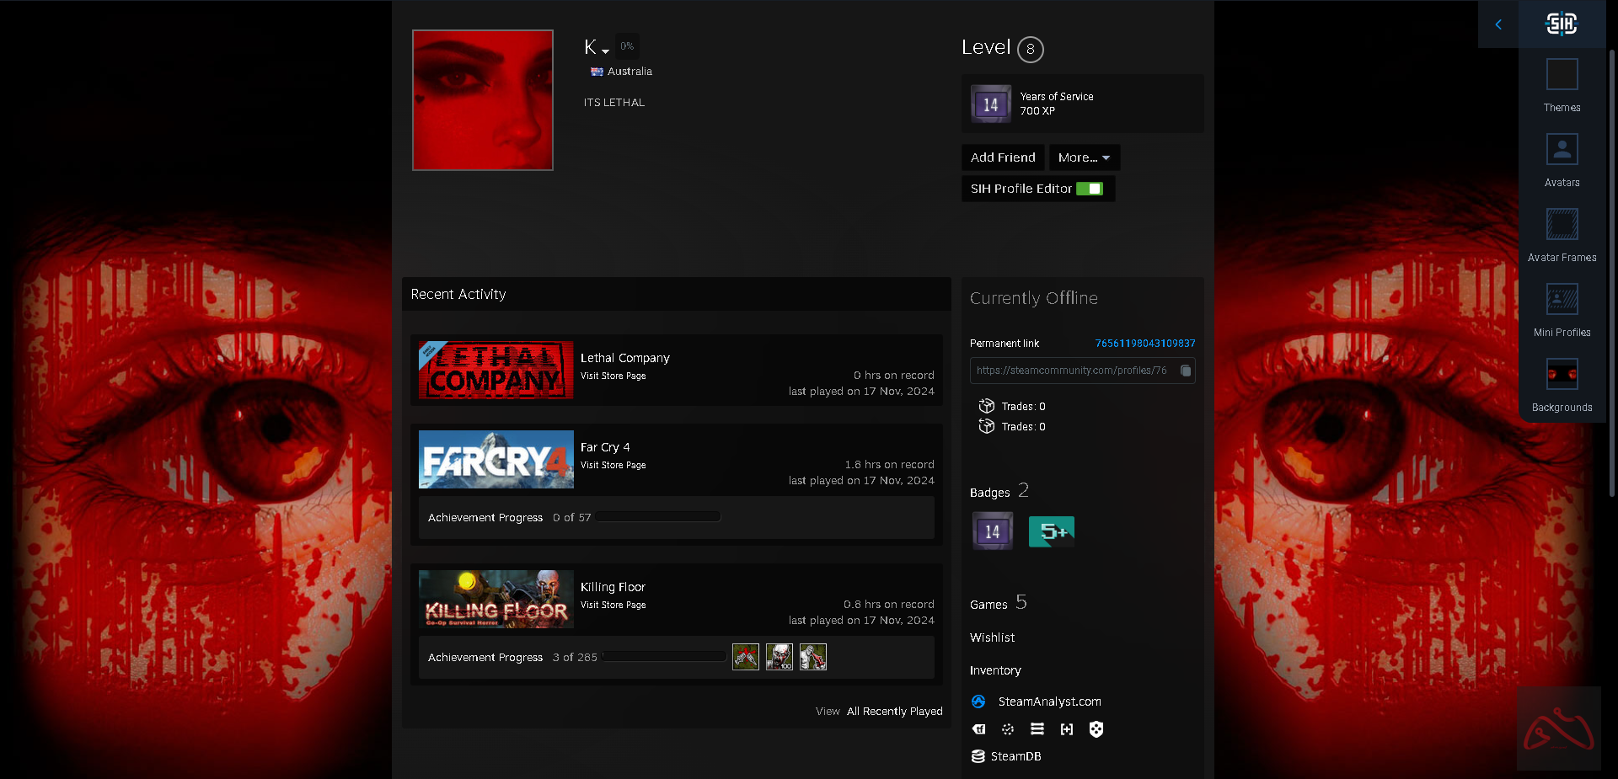Open Backgrounds in the SIH sidebar
The width and height of the screenshot is (1618, 779).
[1562, 385]
